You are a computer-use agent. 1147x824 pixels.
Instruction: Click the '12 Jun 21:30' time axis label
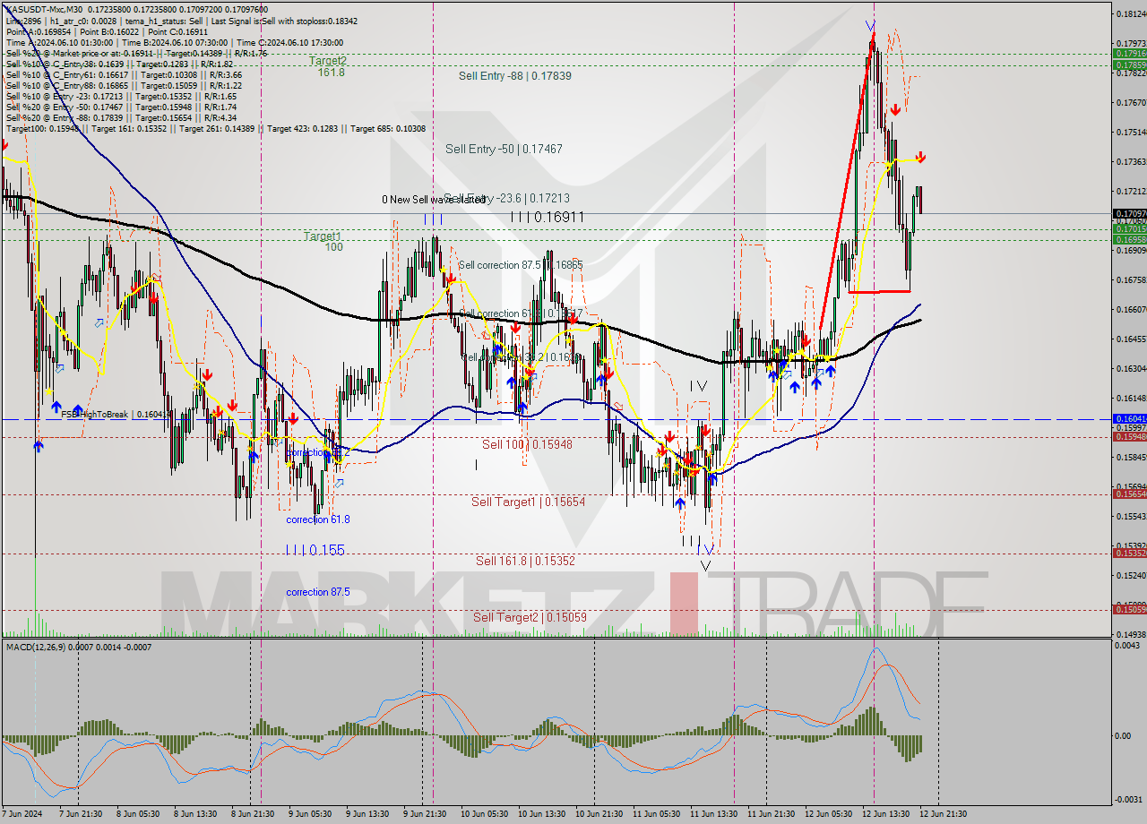click(943, 814)
